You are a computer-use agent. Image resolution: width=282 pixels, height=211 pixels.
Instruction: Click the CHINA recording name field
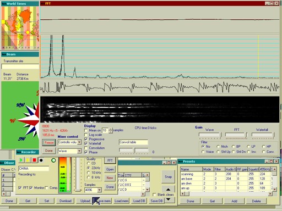[34, 169]
